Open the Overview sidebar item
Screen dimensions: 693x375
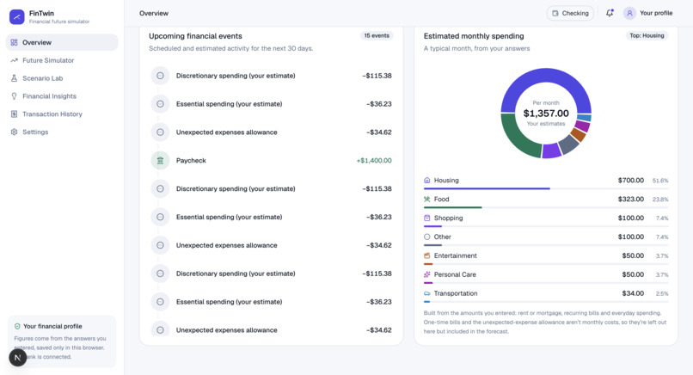tap(62, 42)
